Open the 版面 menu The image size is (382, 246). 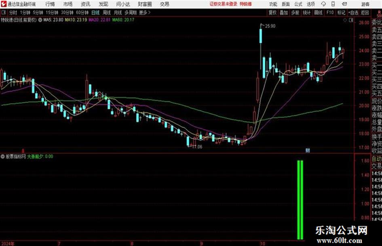[x=286, y=4]
